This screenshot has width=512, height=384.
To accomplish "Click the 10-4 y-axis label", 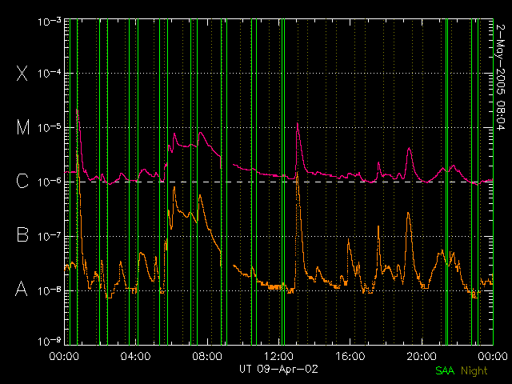I will (50, 73).
